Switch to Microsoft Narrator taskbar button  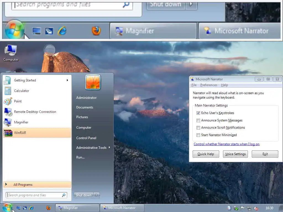tap(122, 208)
